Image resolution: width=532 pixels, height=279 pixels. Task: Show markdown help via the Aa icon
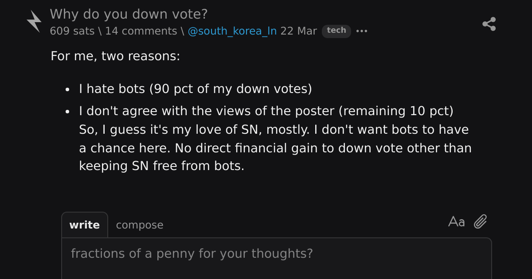pos(456,221)
